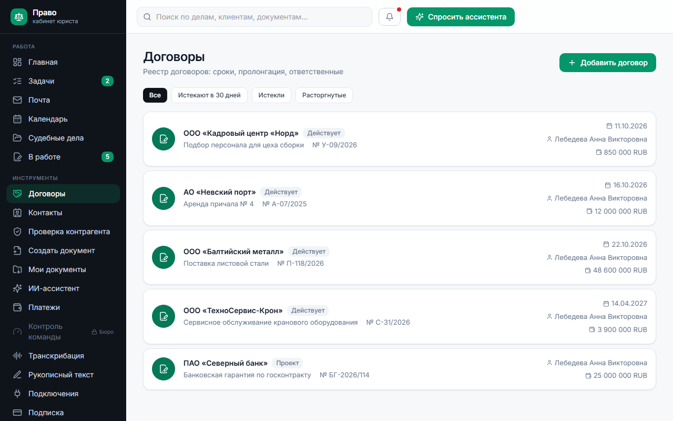Filter by Истекают в 30 дней

coord(209,95)
